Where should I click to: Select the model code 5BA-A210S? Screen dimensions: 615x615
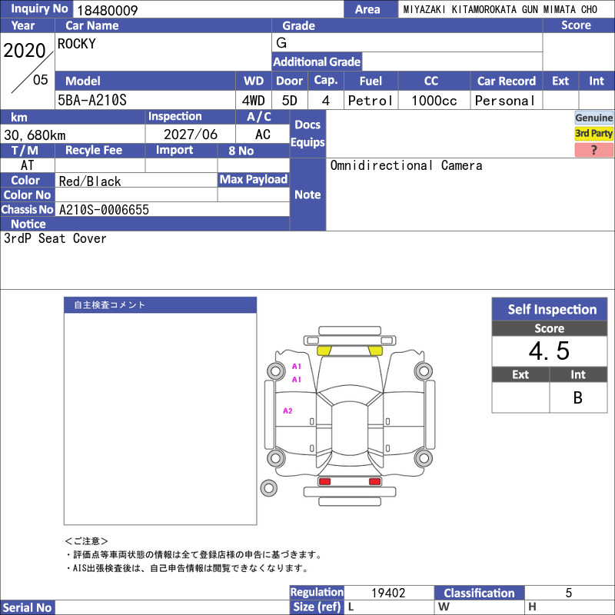point(92,100)
